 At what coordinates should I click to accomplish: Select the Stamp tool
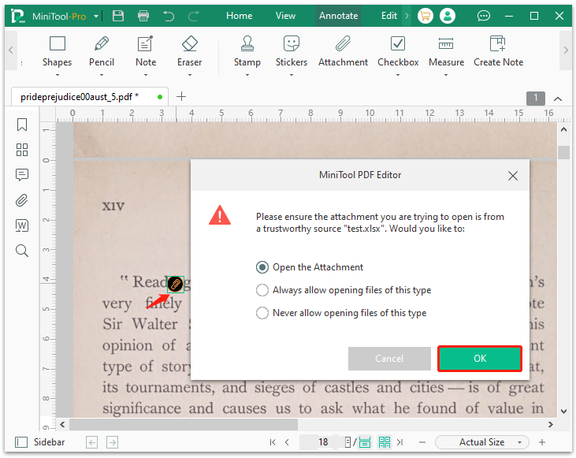point(247,52)
